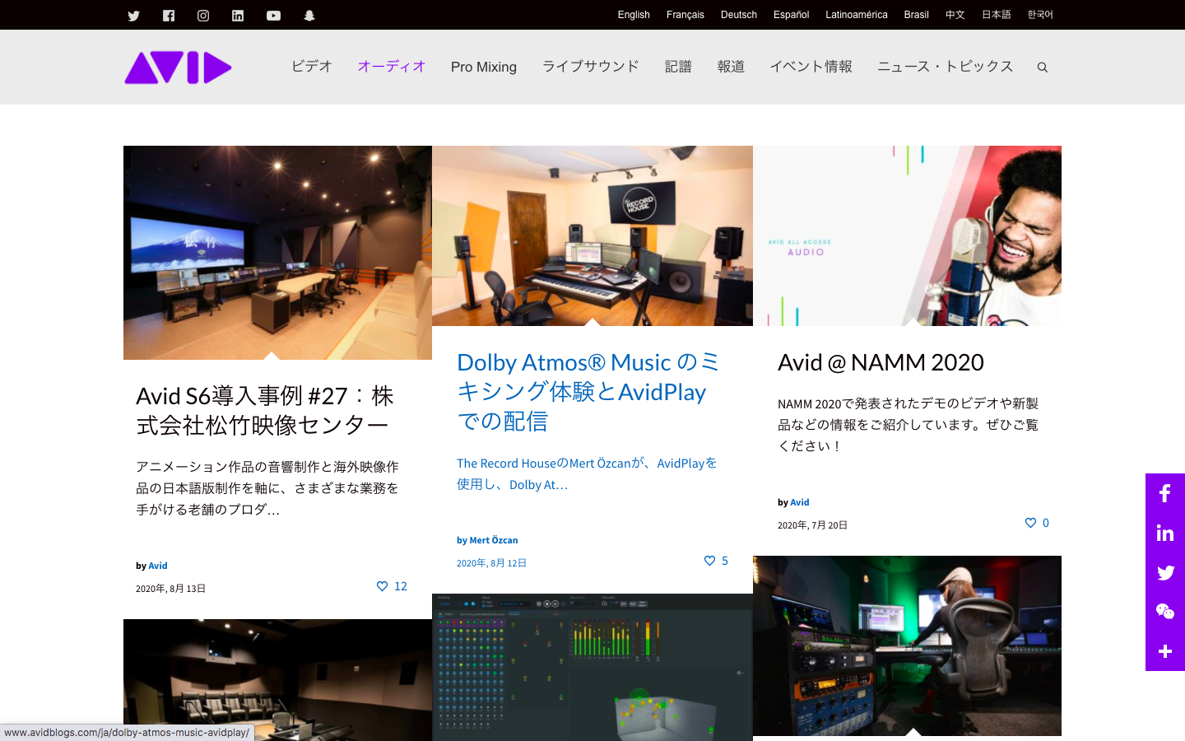Share via LinkedIn in side share bar
Viewport: 1185px width, 741px height.
point(1165,533)
